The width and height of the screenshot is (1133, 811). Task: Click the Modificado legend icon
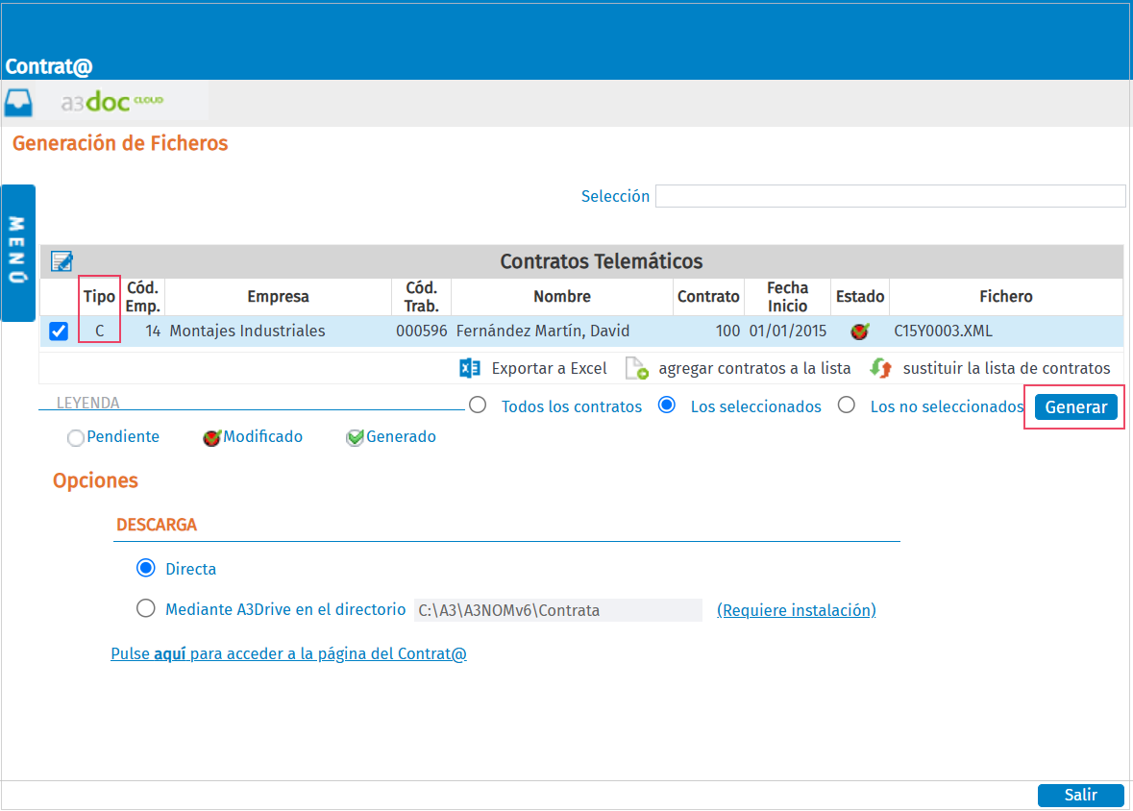(x=211, y=438)
